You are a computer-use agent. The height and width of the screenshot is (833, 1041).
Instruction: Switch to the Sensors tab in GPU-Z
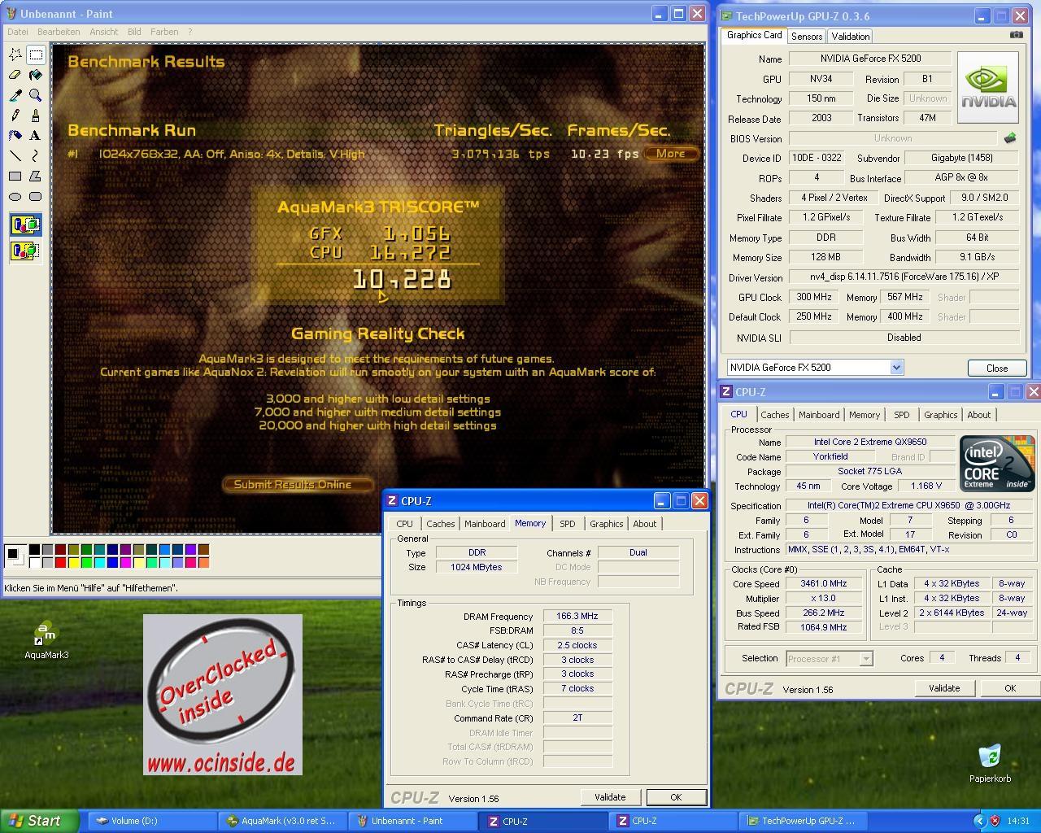point(807,37)
